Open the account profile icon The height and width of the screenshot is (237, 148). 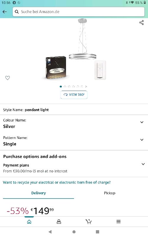[59, 222]
